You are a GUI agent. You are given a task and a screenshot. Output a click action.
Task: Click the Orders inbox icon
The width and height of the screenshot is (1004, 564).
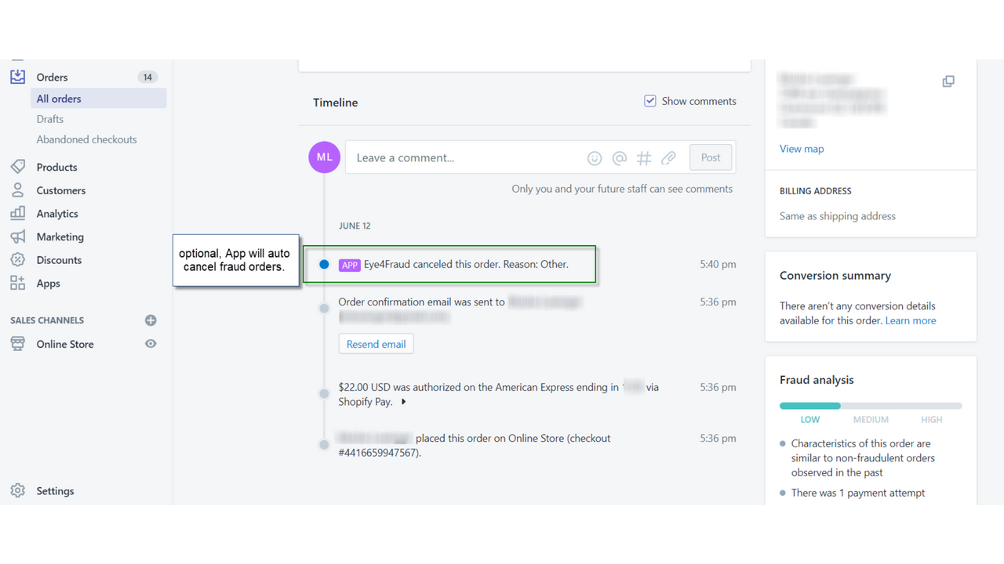pos(17,77)
